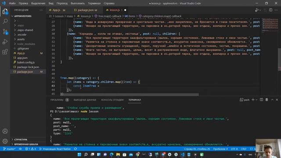Kill the terminal with the trash icon
This screenshot has height=158, width=281.
(x=267, y=100)
